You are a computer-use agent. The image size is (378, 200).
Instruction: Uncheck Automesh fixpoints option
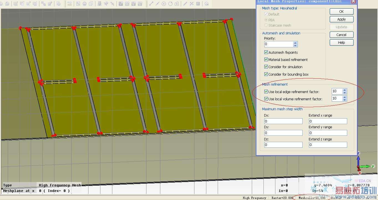[266, 52]
